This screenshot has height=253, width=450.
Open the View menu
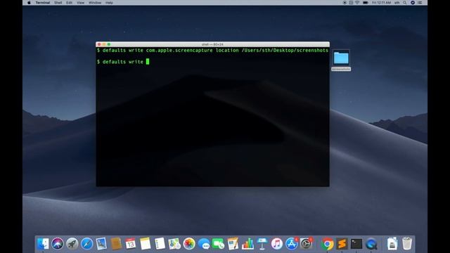point(81,3)
